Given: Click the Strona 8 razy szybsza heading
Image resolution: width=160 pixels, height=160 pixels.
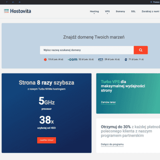Looking at the screenshot, I should click(46, 82).
